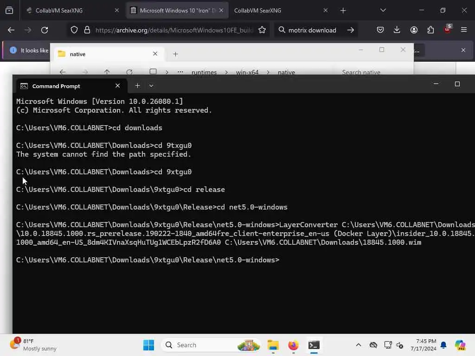Open Firefox downloads panel

click(397, 30)
